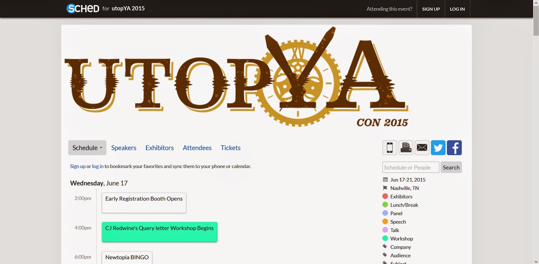Click the Nashville, TN venue link
Image resolution: width=539 pixels, height=264 pixels.
tap(405, 188)
